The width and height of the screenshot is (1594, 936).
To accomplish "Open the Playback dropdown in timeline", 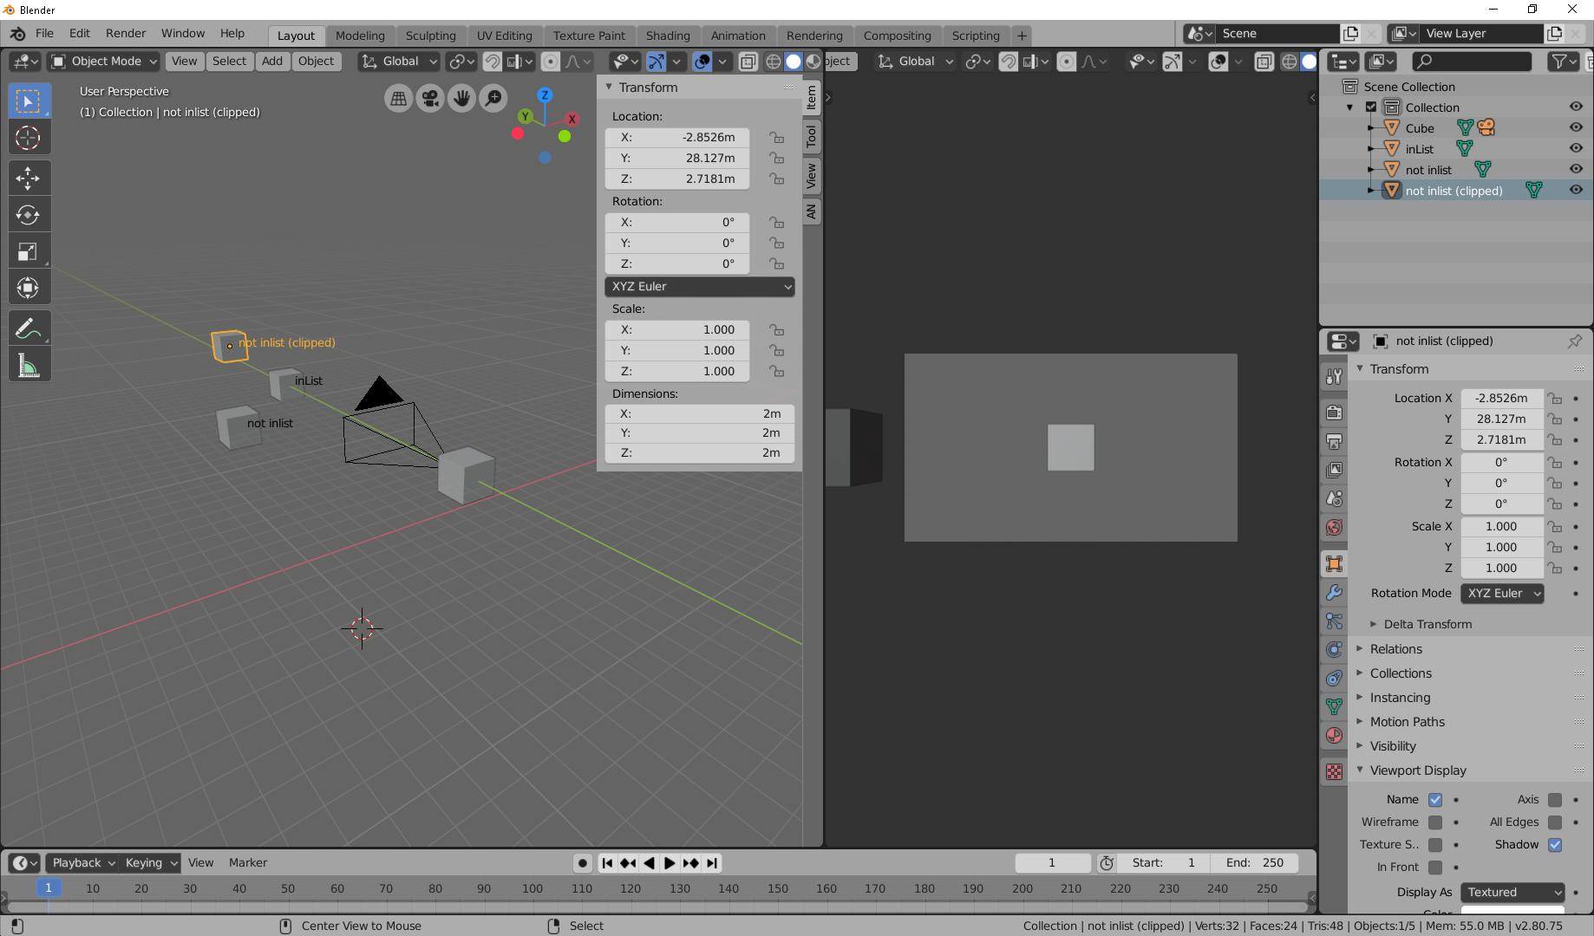I will coord(82,863).
